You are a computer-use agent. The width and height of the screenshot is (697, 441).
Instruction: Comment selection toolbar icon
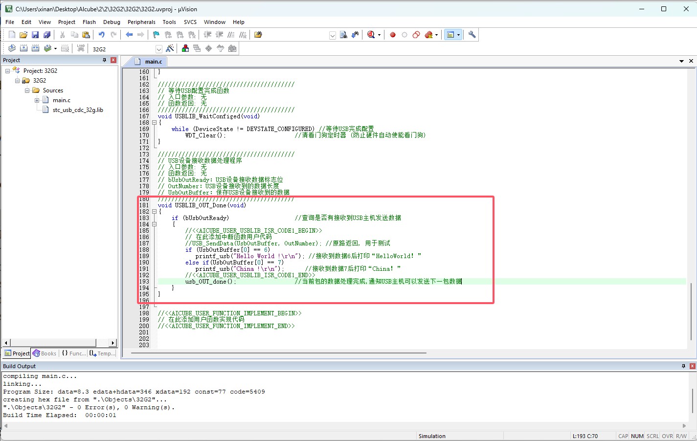(231, 35)
